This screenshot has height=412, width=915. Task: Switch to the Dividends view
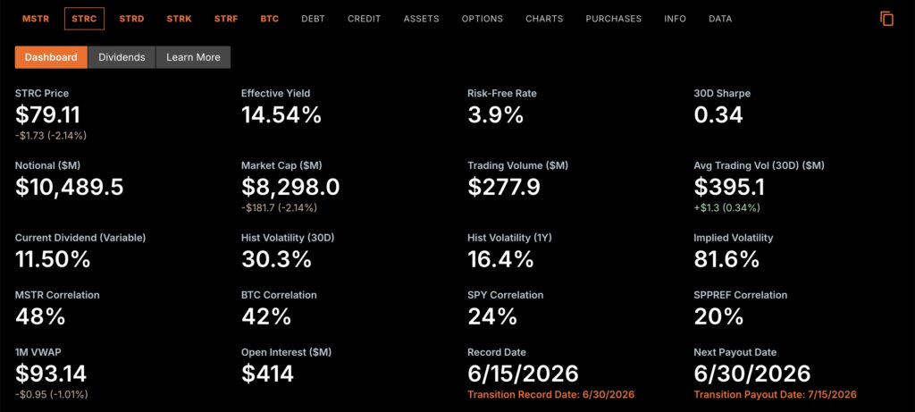122,57
